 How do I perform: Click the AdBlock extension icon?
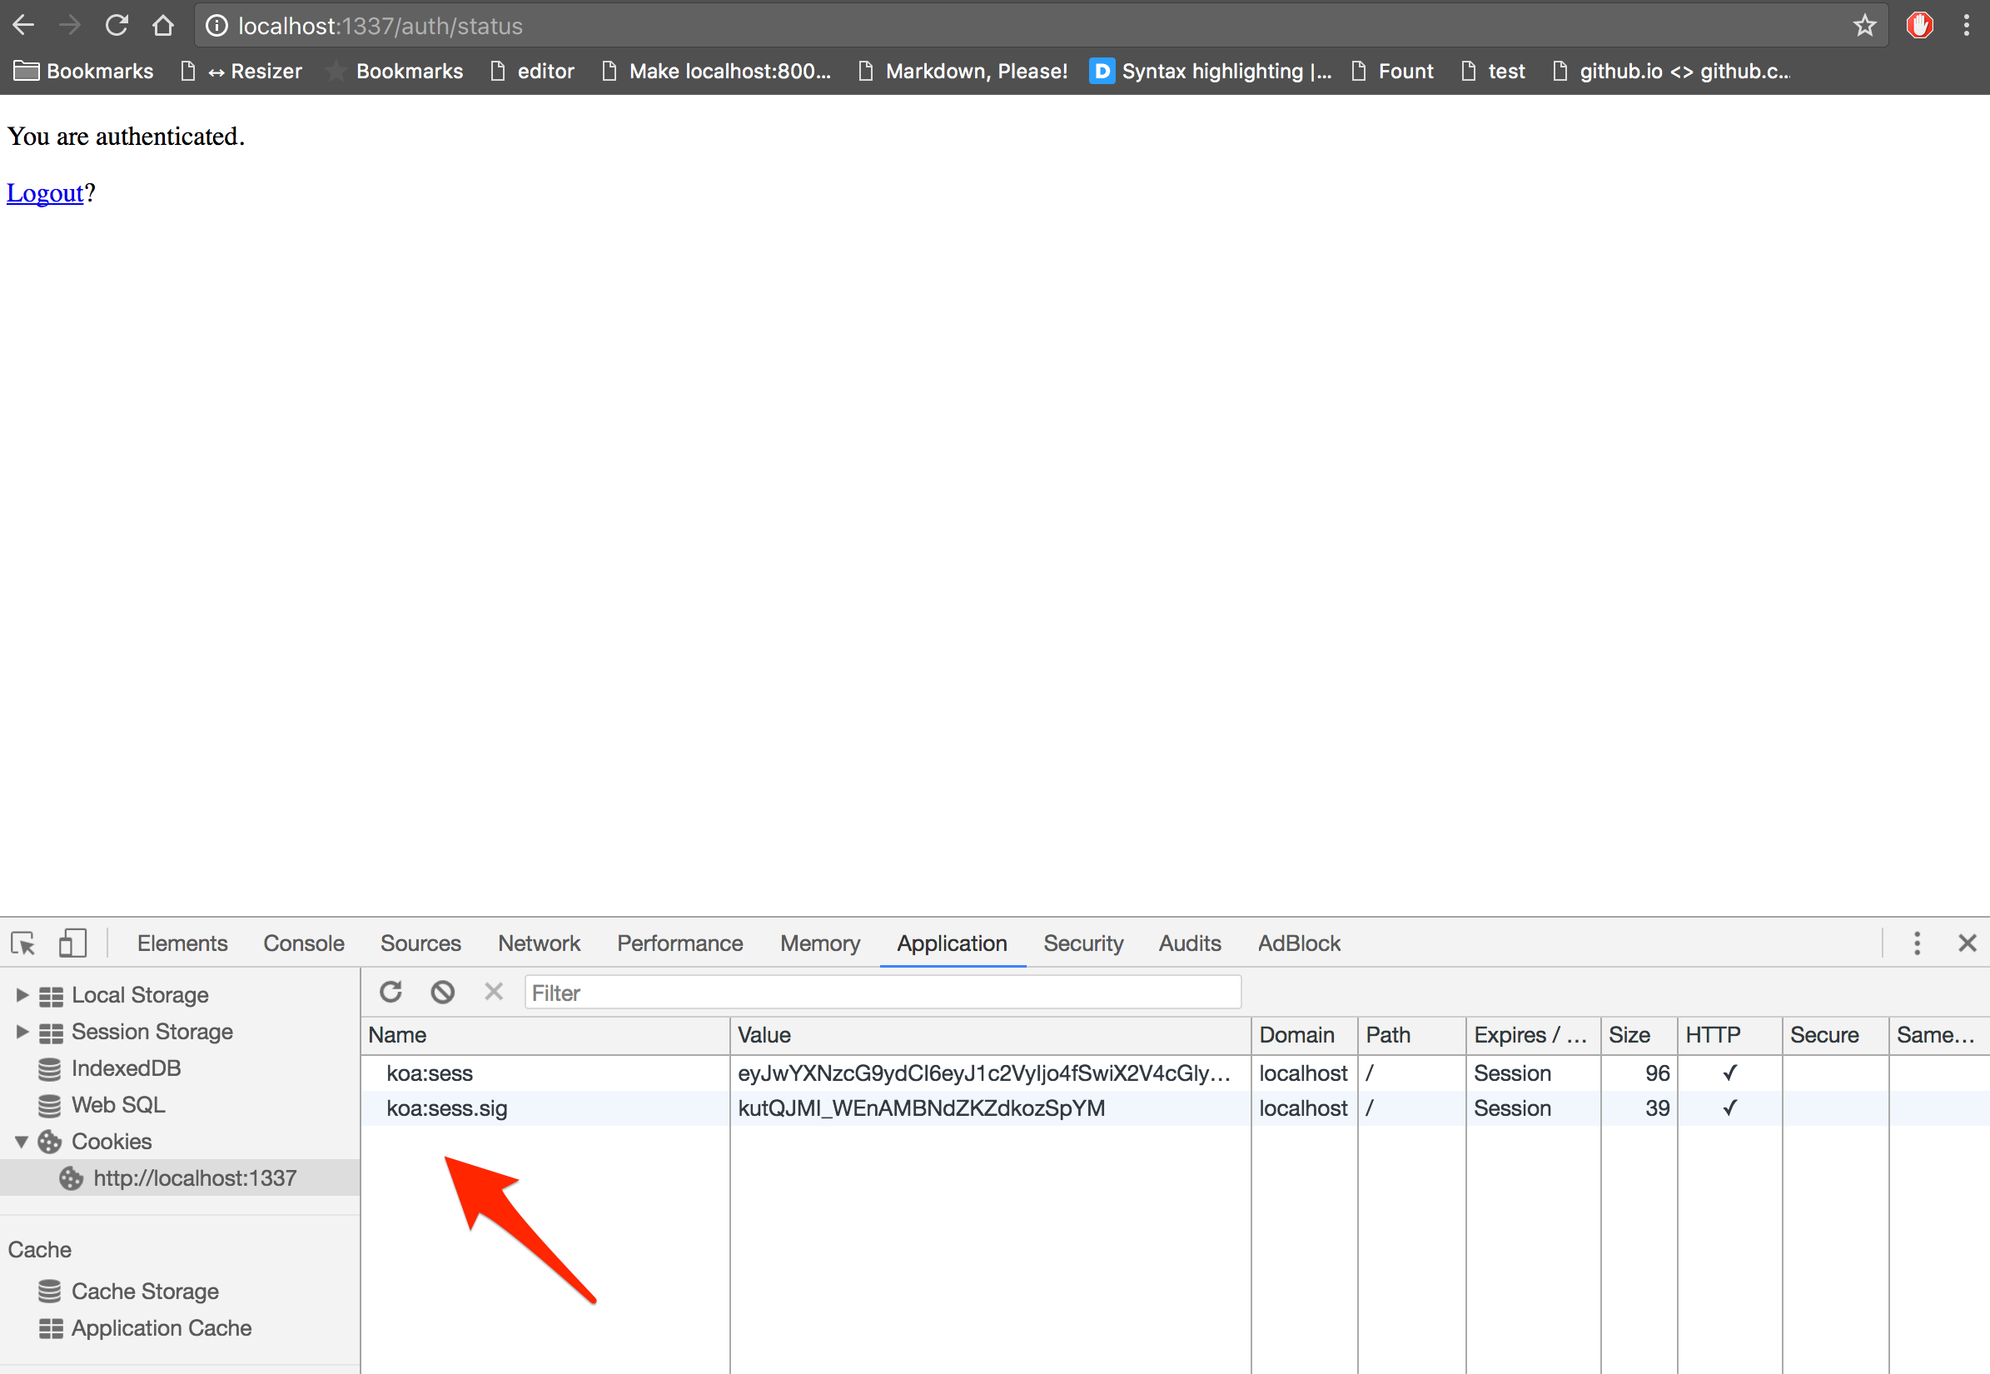[x=1918, y=26]
